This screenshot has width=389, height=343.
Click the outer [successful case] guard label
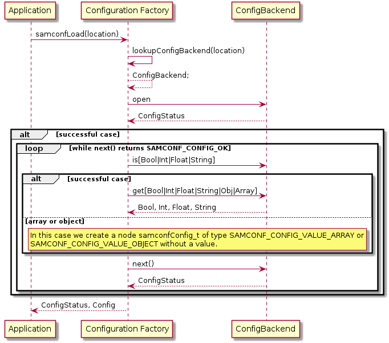(x=88, y=134)
